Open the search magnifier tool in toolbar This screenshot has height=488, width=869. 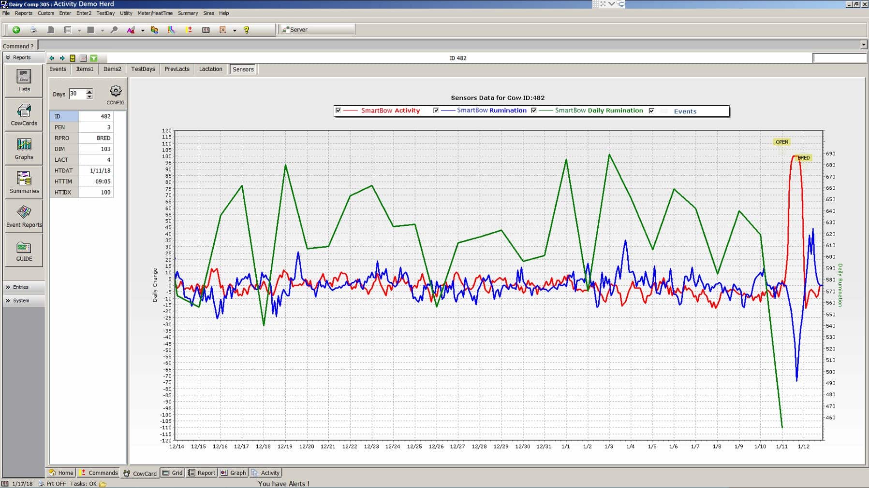pos(114,29)
